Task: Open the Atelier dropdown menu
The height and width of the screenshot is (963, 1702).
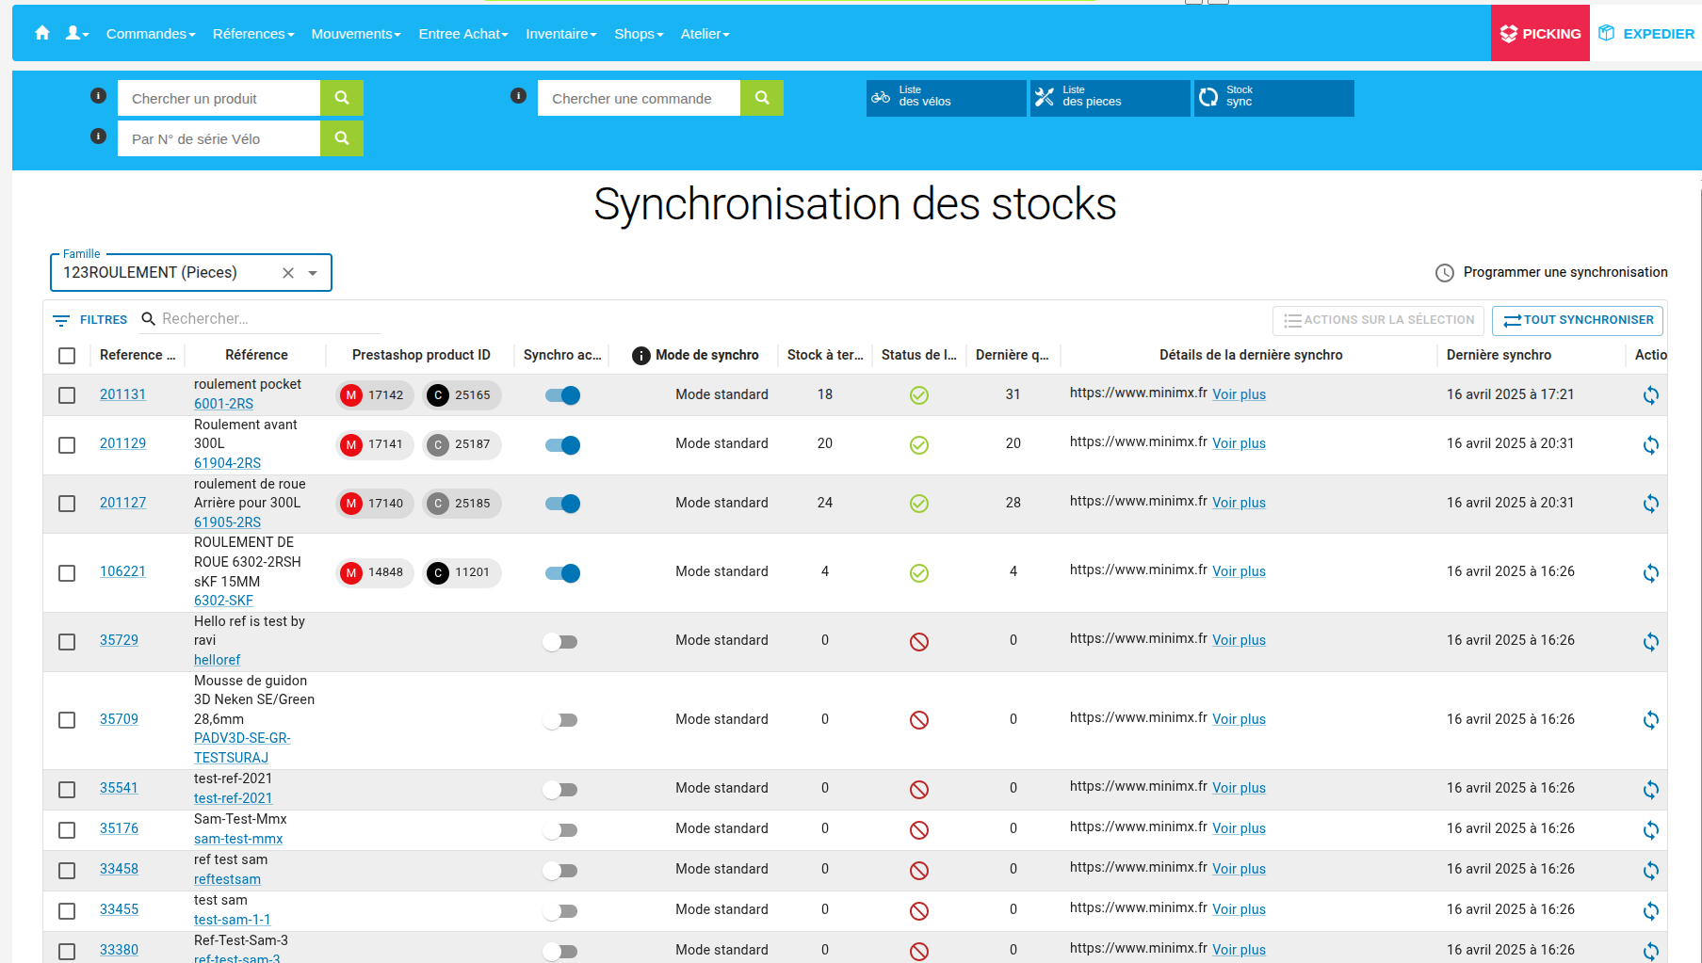Action: [705, 33]
